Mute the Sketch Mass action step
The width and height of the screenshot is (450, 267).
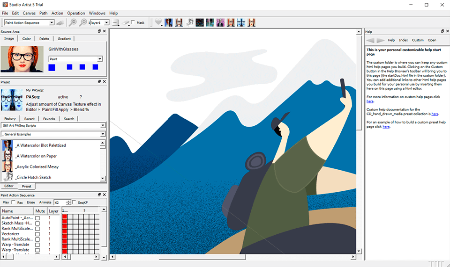(37, 223)
